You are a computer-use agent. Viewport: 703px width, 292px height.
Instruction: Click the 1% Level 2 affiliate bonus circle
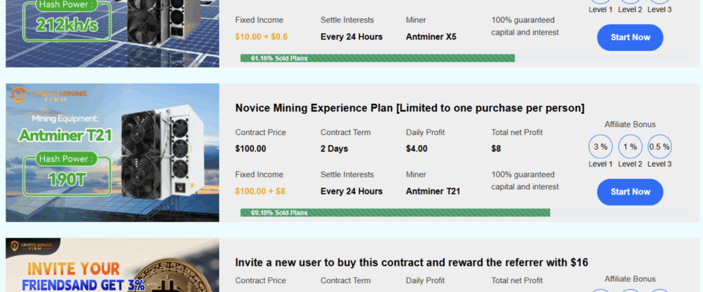630,147
